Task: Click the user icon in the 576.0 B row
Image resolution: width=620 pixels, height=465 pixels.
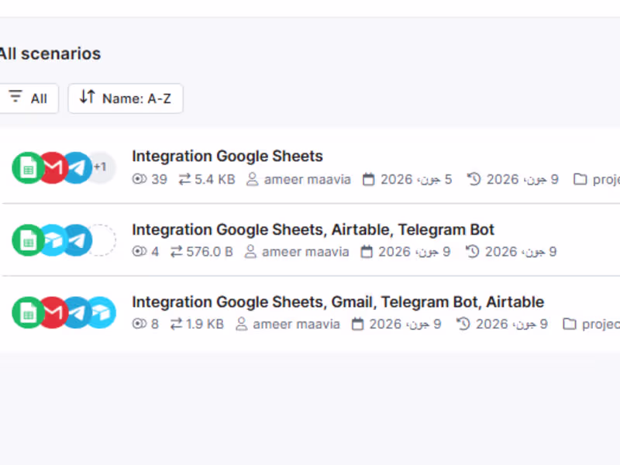Action: tap(250, 251)
